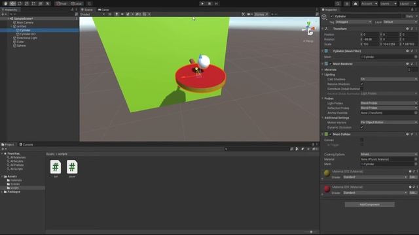Screen dimensions: 419x235
Task: Click the Play button
Action: (202, 4)
